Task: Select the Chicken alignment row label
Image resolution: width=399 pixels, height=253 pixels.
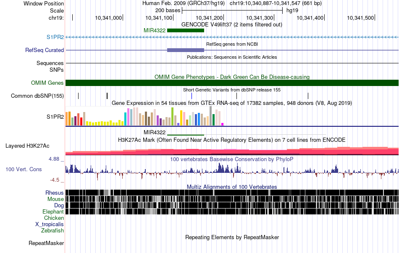Action: (x=54, y=218)
